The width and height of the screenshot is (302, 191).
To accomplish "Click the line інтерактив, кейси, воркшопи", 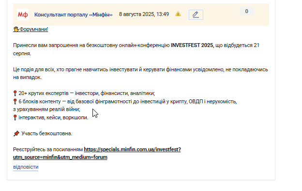I will coord(53,117).
